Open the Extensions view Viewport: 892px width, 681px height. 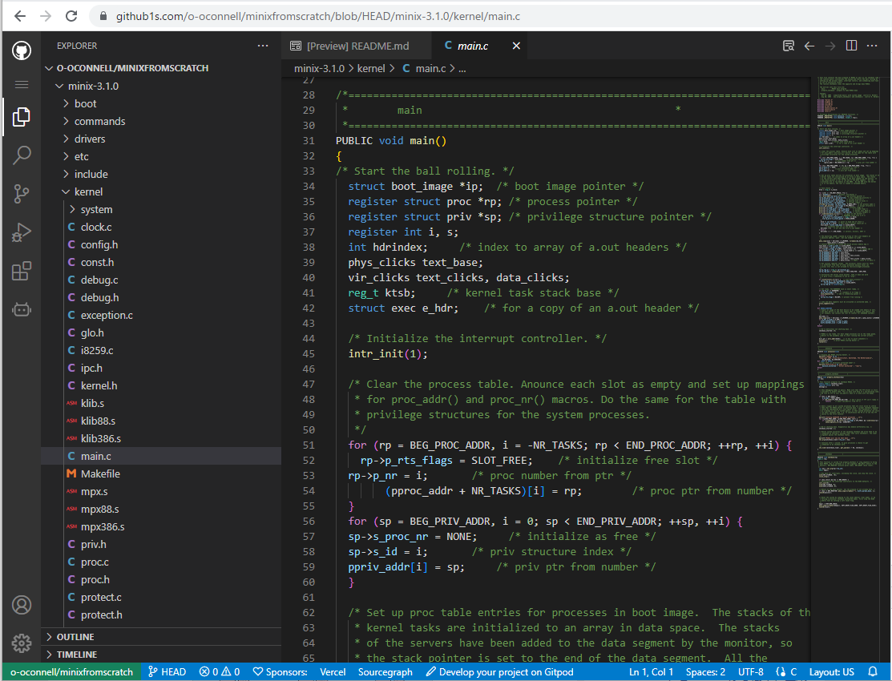(x=22, y=271)
